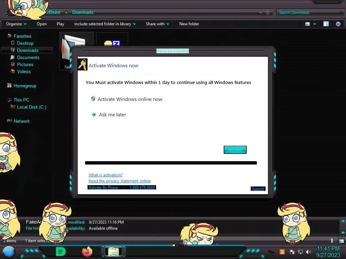Select Homegroup in navigation tree

(x=25, y=86)
